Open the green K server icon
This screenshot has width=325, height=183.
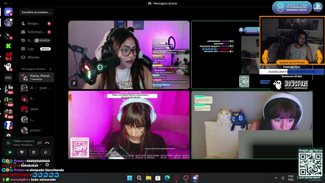[x=8, y=46]
